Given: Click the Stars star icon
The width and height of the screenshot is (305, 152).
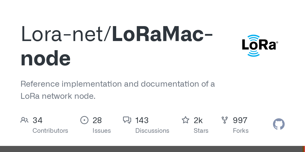Looking at the screenshot, I should pos(186,120).
